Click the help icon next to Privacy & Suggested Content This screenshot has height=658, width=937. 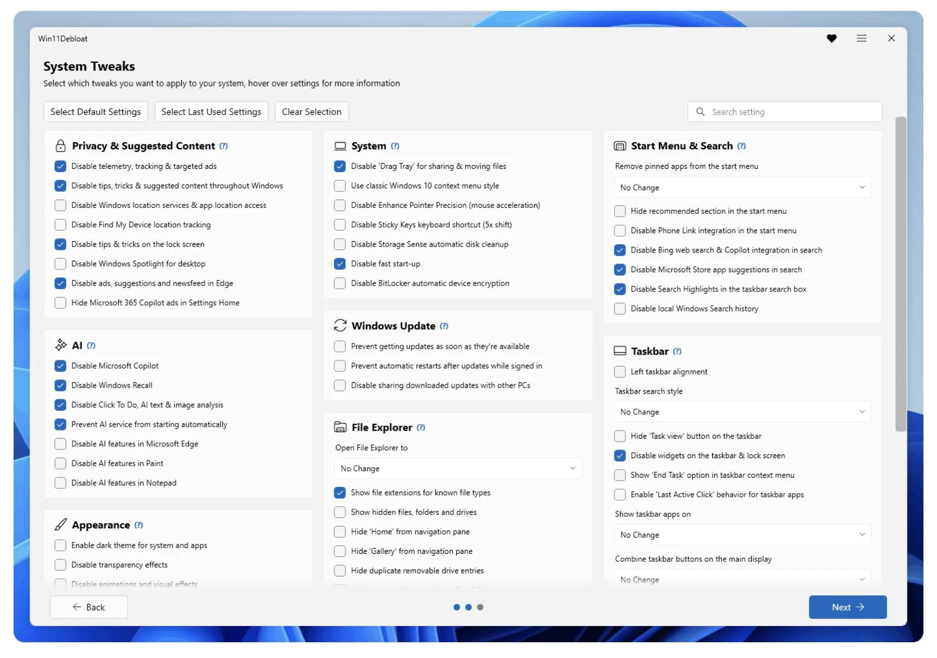point(224,146)
